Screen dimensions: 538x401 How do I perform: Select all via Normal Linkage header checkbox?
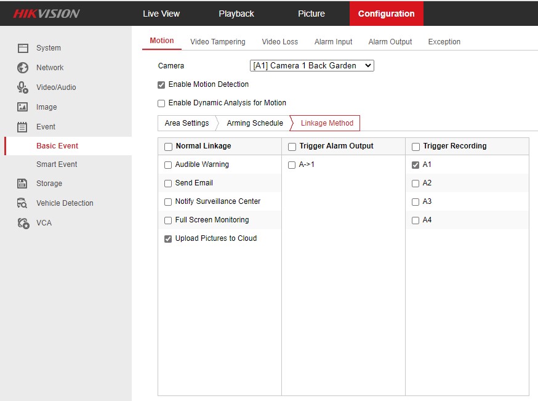(168, 147)
